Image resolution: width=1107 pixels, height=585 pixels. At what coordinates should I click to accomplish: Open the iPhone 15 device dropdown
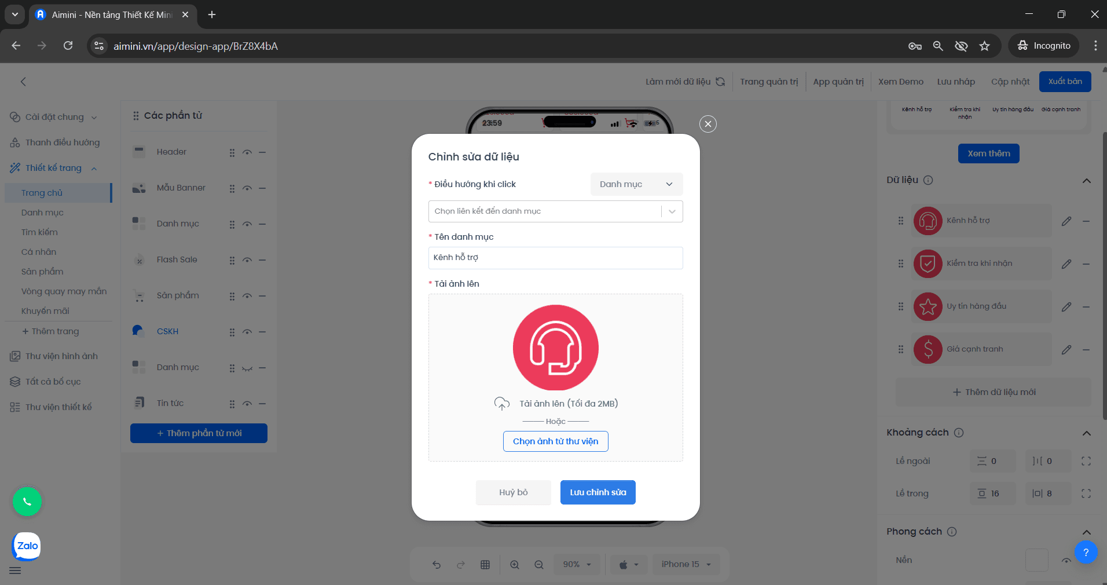686,565
